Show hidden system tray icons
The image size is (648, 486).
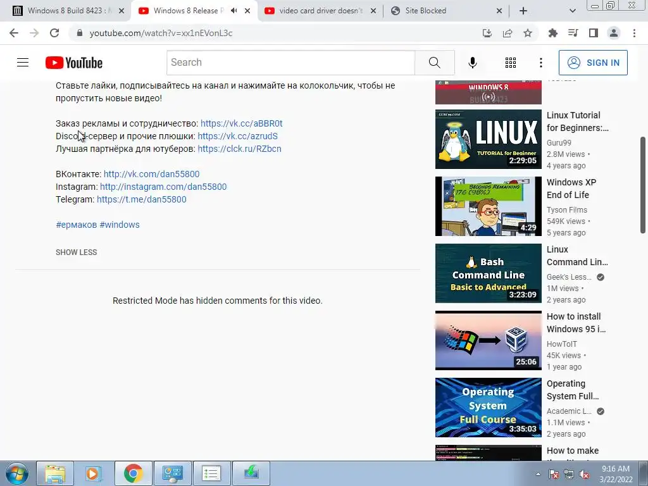(538, 474)
